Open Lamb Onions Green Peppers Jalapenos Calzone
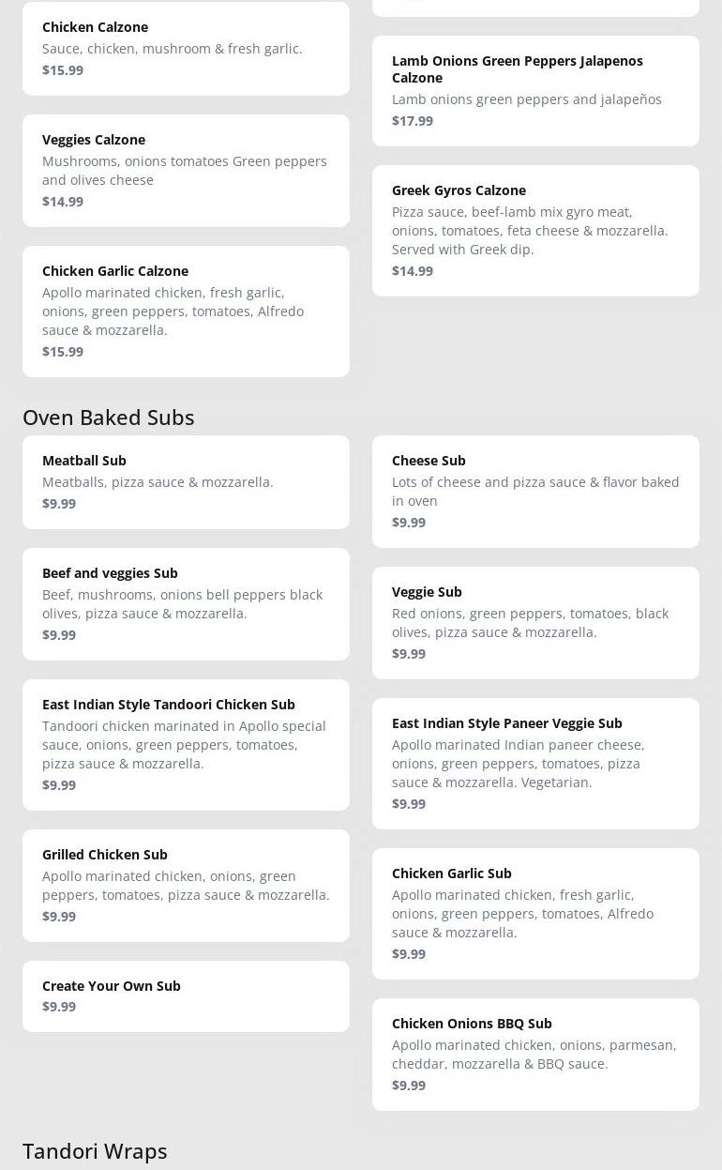This screenshot has width=722, height=1170. coord(535,90)
